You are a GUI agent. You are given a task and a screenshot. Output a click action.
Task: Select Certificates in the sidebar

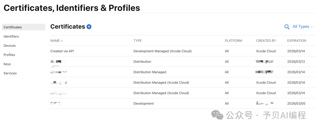13,27
